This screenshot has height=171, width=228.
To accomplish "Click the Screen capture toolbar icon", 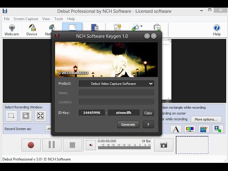I will point(72,27).
